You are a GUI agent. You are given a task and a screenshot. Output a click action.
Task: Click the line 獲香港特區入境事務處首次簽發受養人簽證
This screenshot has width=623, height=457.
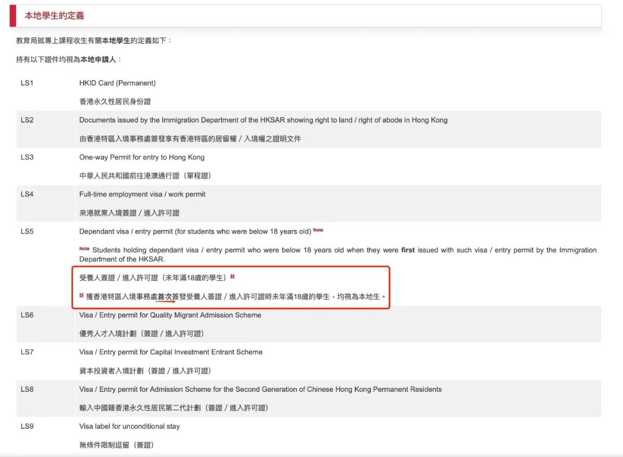point(234,297)
